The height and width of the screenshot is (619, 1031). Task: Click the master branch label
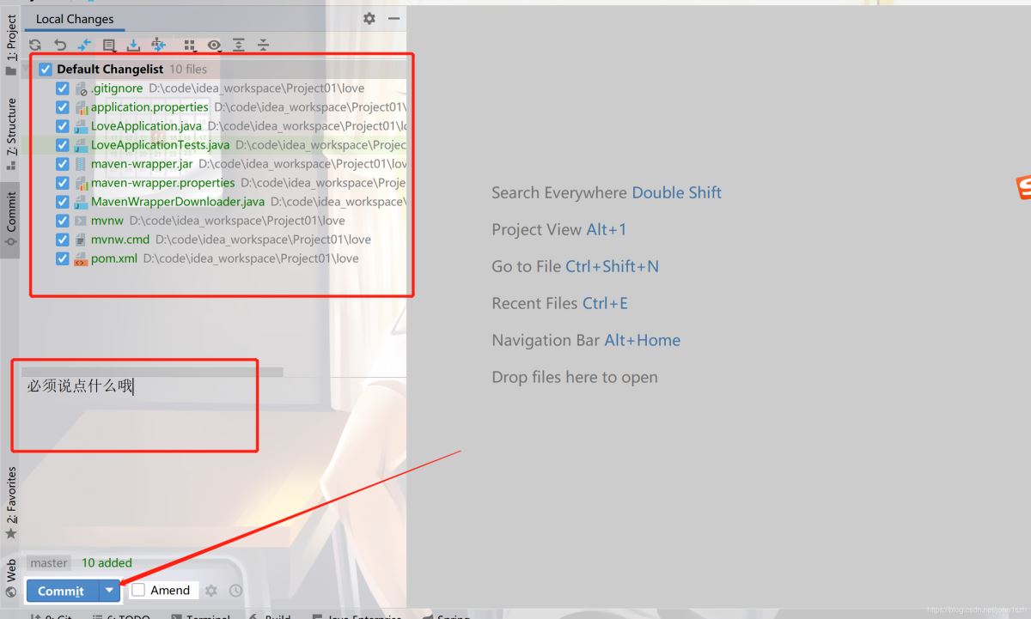click(x=49, y=563)
